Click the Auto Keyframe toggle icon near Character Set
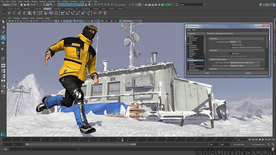The image size is (276, 155). 269,144
